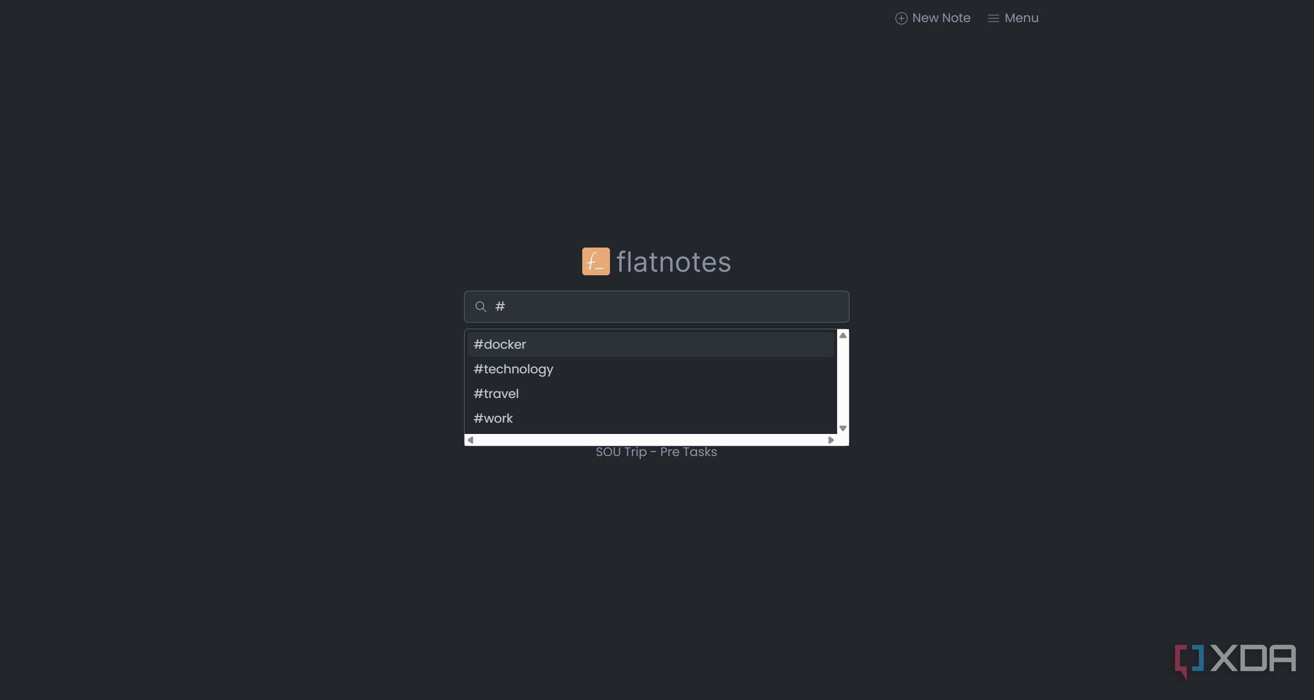
Task: Click the scroll left arrow in suggestions
Action: (470, 440)
